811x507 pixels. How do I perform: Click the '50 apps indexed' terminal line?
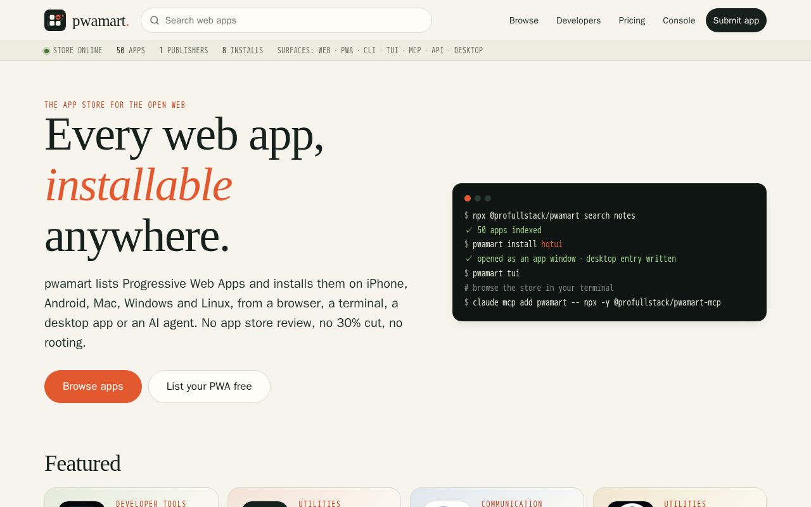[x=503, y=230]
